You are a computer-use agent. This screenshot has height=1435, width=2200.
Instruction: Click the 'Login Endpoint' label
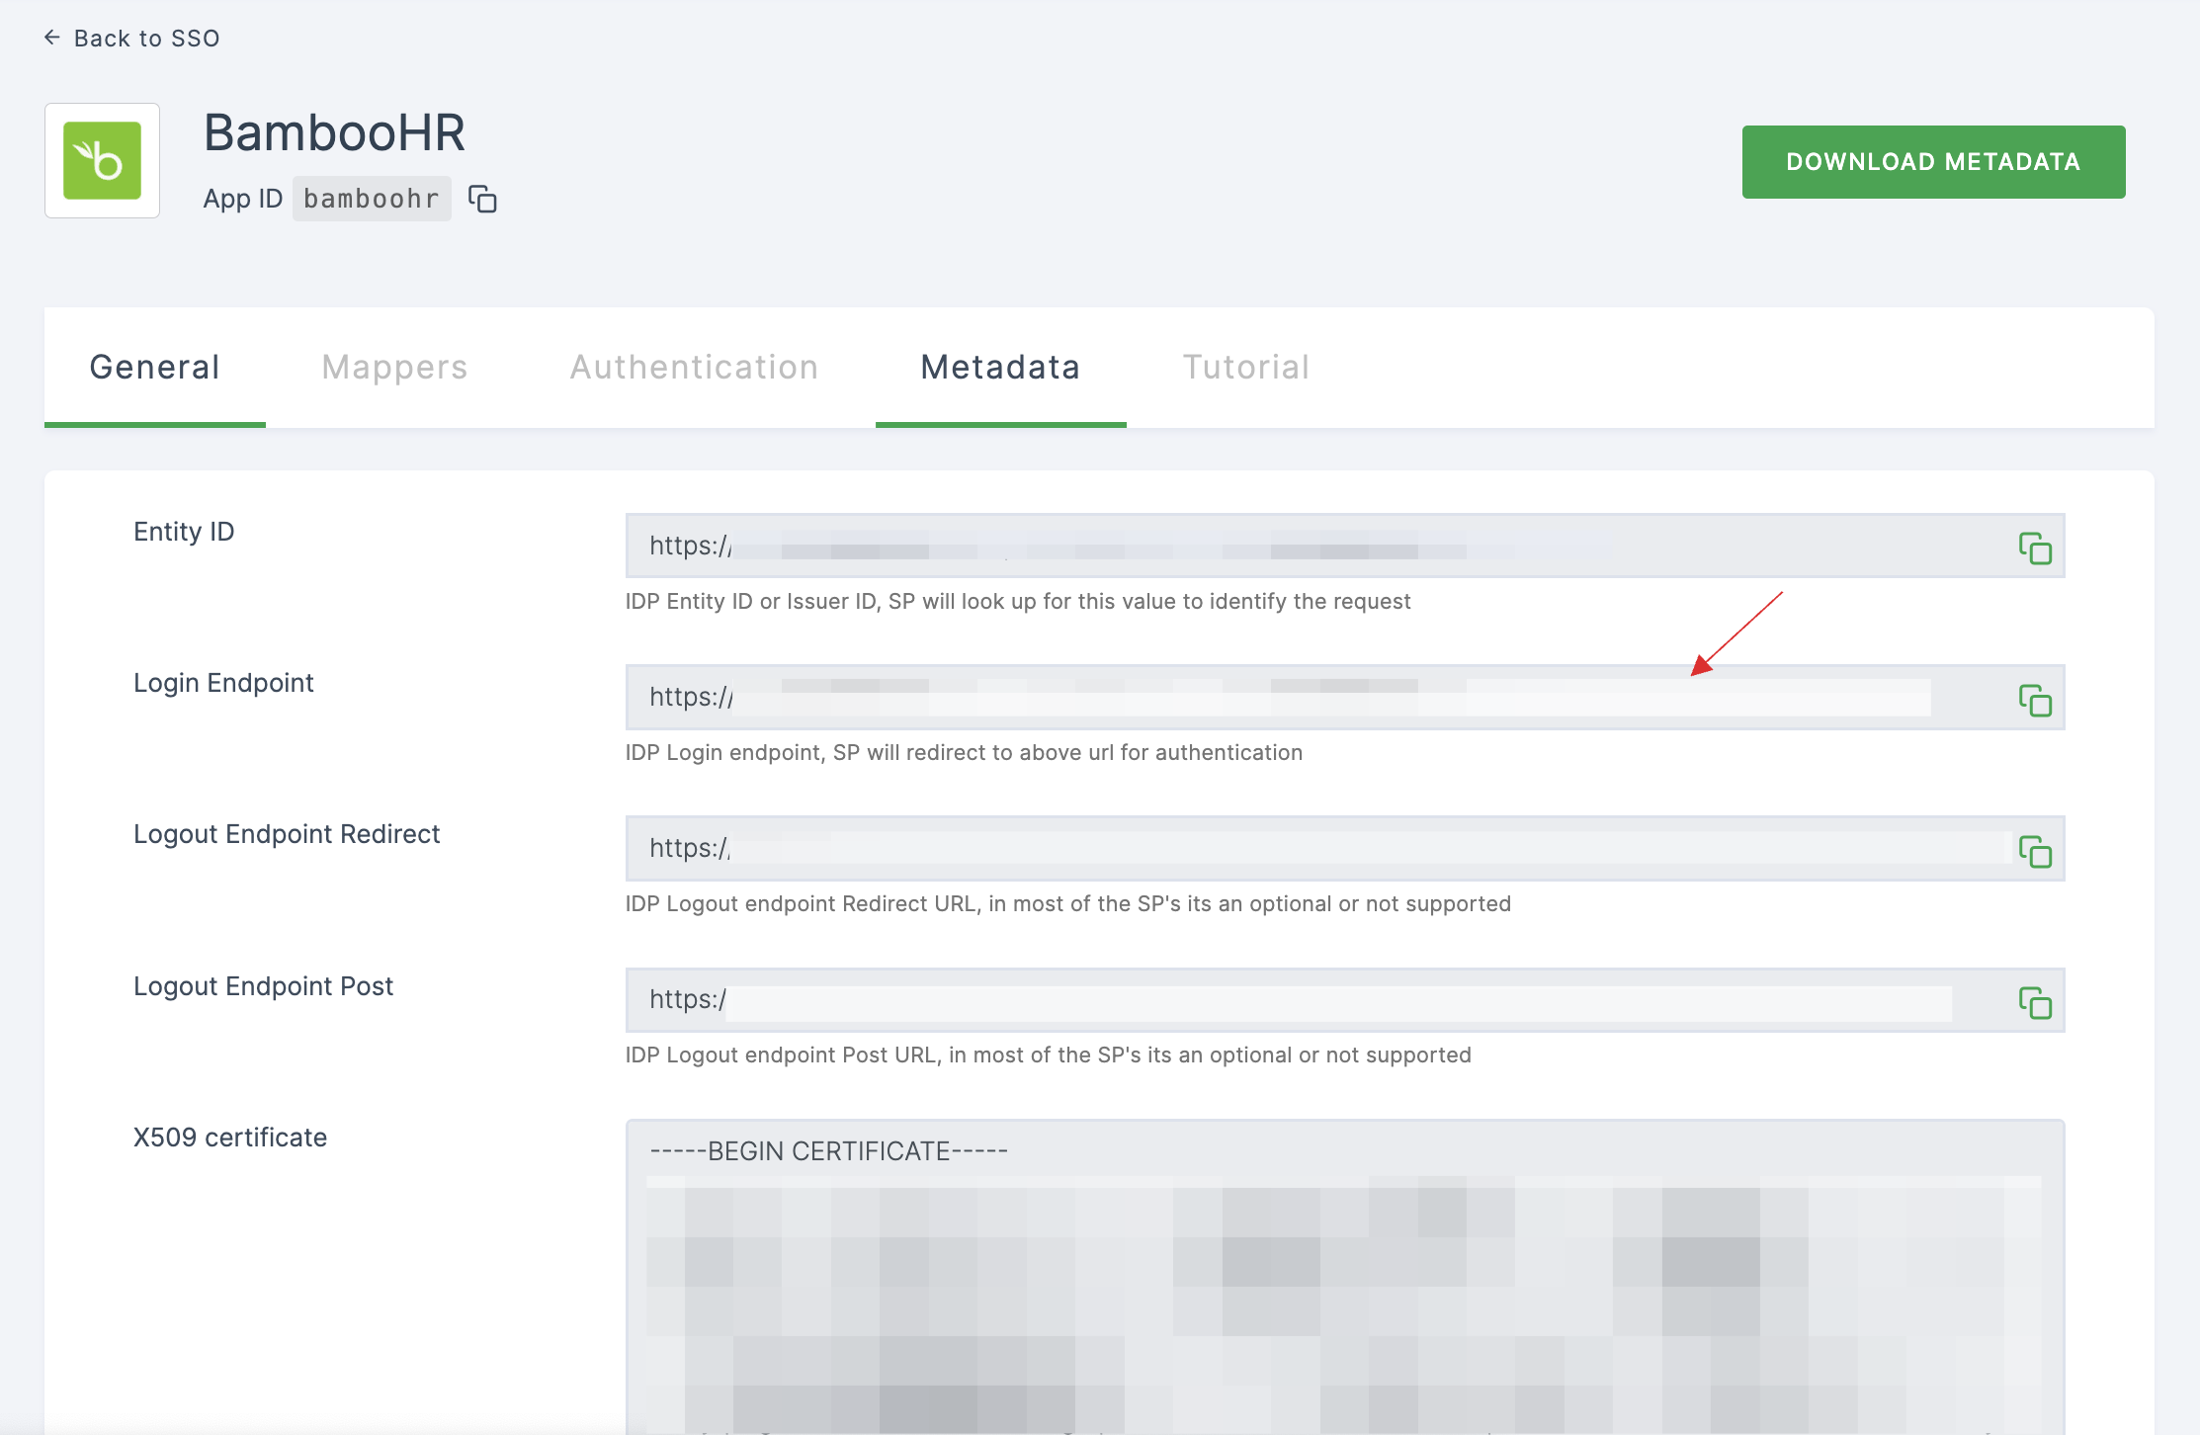pos(223,683)
